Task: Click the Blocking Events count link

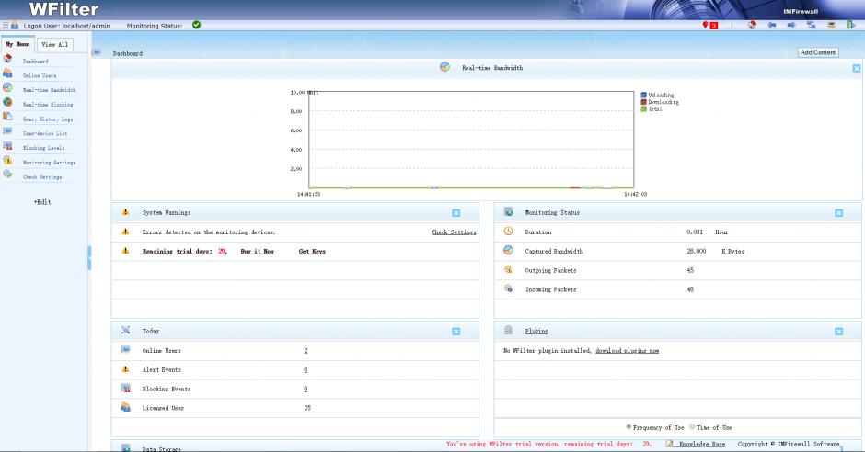Action: coord(306,390)
